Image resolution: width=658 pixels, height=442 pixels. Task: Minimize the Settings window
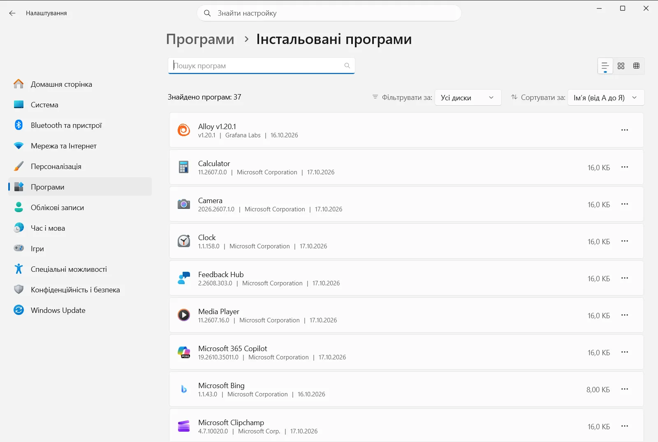(x=599, y=8)
